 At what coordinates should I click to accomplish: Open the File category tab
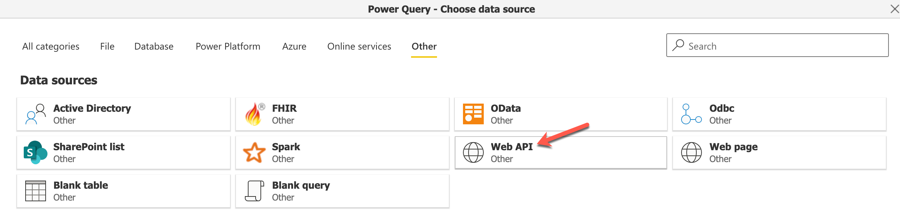(x=107, y=46)
